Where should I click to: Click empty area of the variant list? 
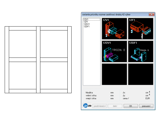[x=90, y=57]
